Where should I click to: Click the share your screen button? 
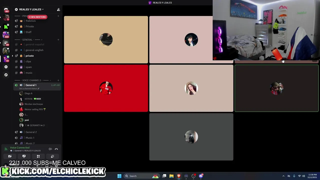tap(24, 156)
